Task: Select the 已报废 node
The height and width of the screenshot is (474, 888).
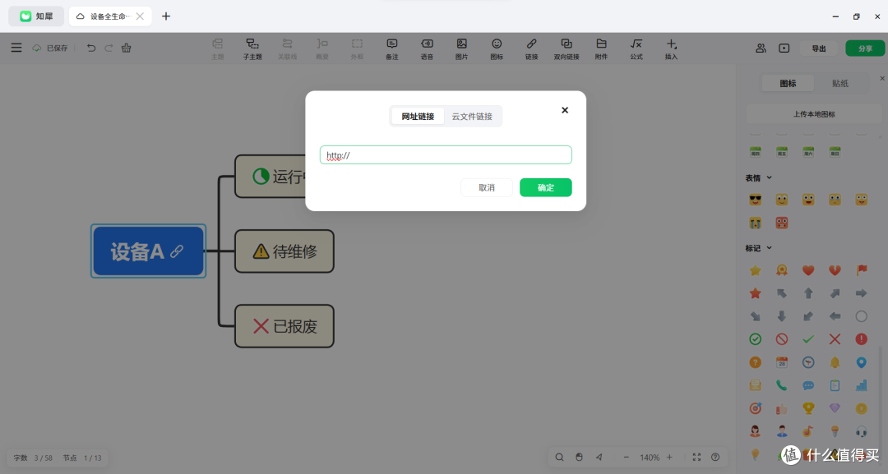Action: tap(284, 326)
